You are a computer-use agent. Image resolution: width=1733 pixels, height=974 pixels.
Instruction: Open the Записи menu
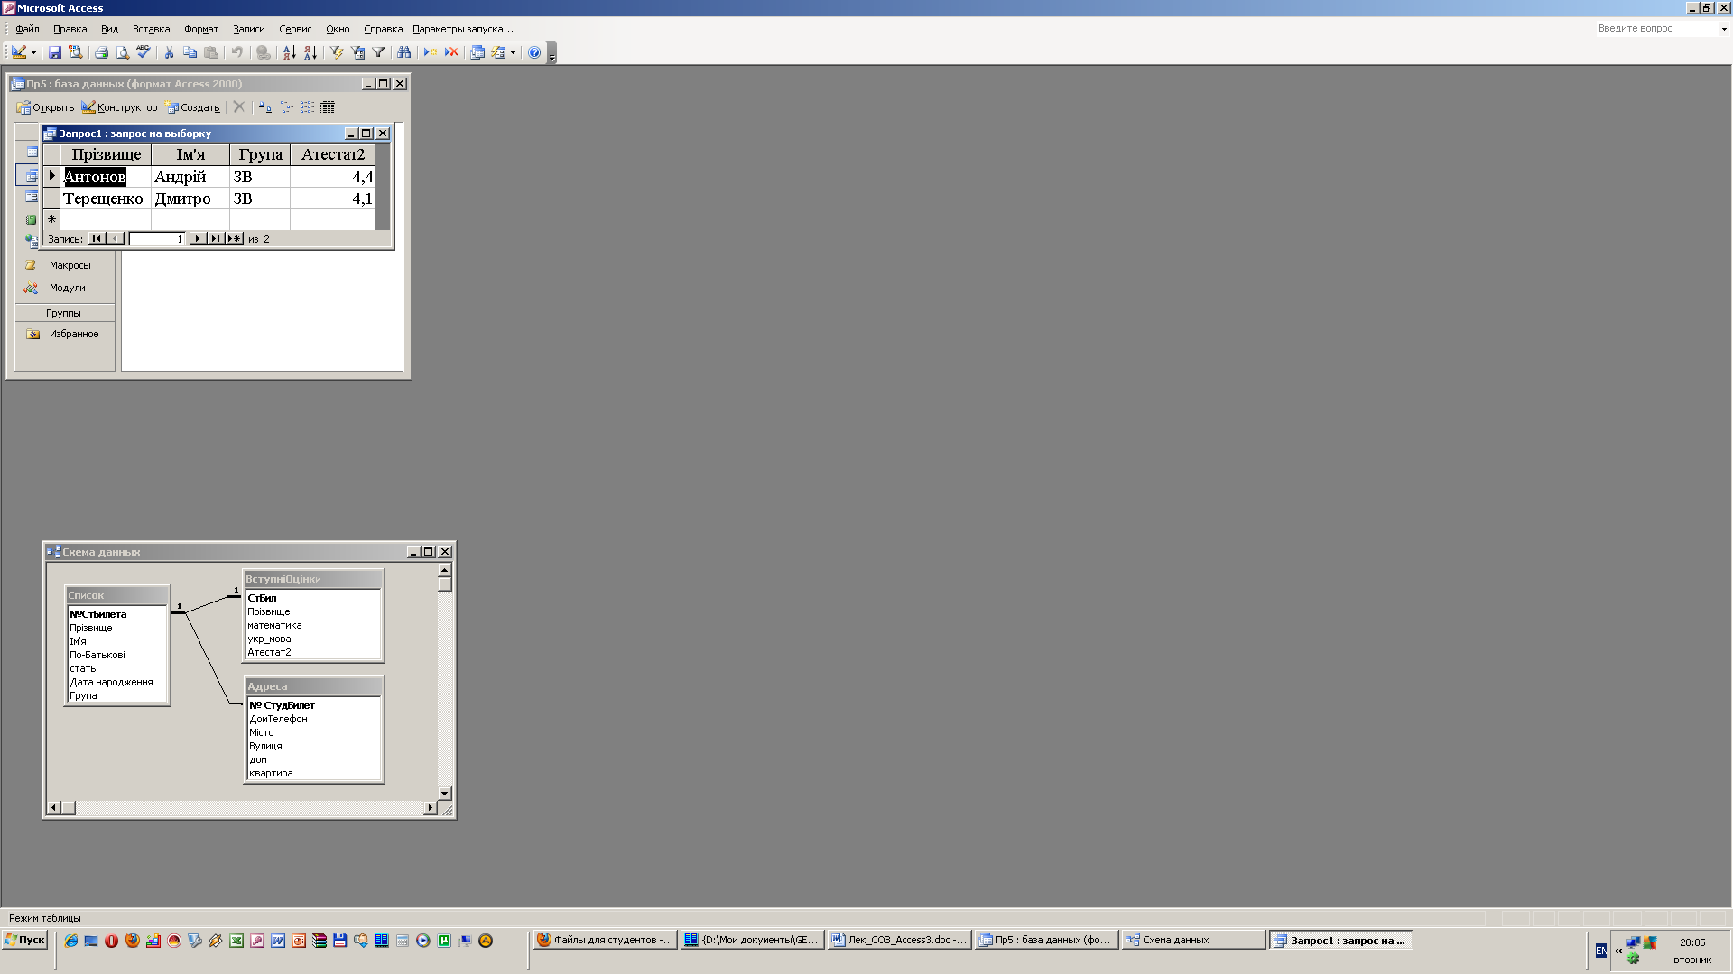pyautogui.click(x=248, y=29)
